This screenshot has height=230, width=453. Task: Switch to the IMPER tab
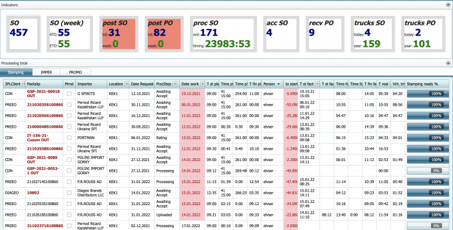coord(46,73)
